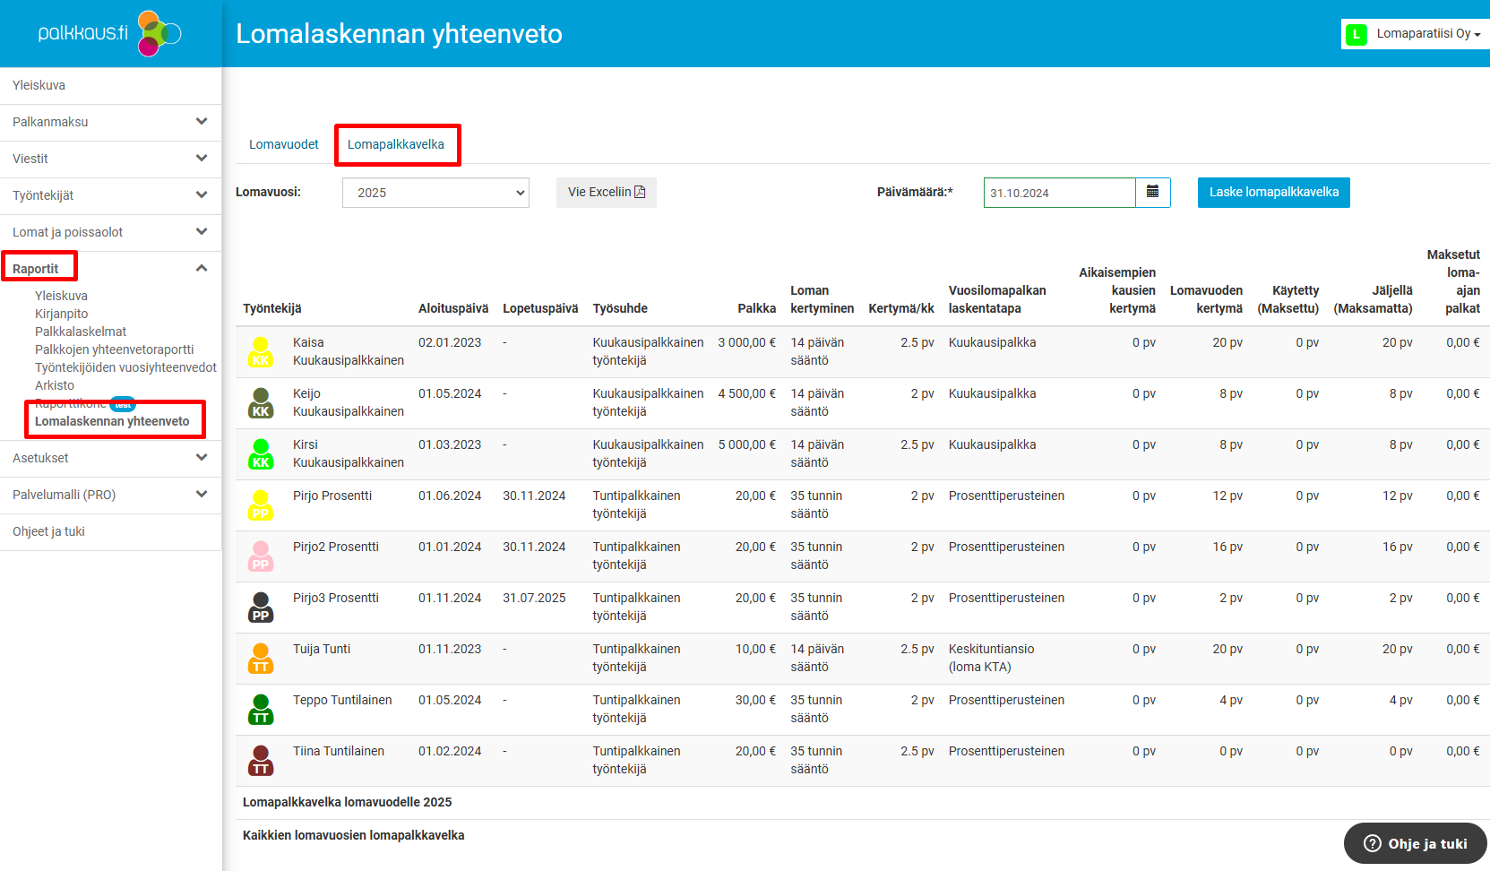
Task: Click Keijo Kuukausipalkkainen's olive KK avatar
Action: (x=261, y=403)
